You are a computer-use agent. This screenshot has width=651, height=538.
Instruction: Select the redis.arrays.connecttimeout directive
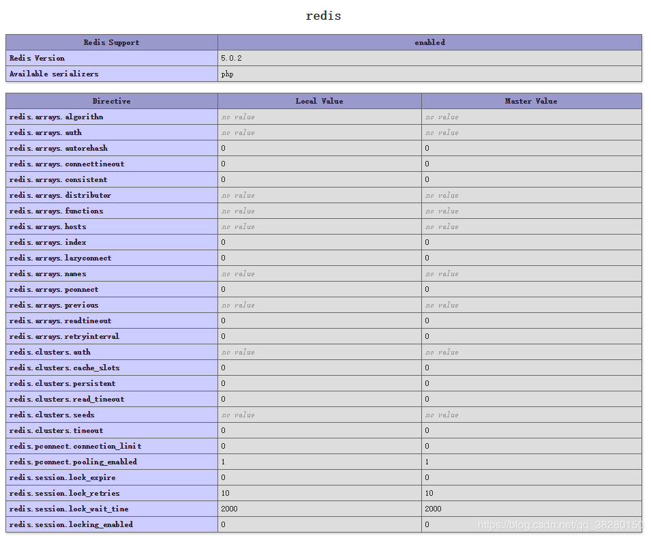(x=66, y=164)
